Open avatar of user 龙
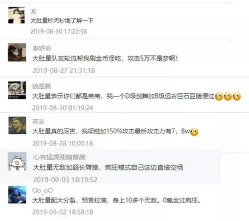 pos(16,15)
